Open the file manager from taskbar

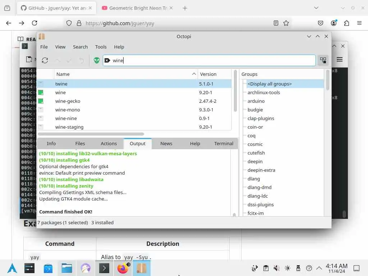[x=66, y=268]
